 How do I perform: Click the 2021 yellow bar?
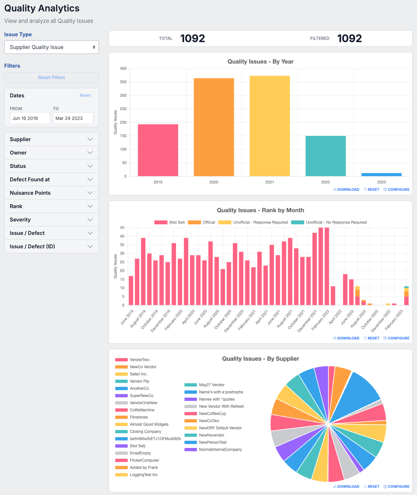[270, 126]
